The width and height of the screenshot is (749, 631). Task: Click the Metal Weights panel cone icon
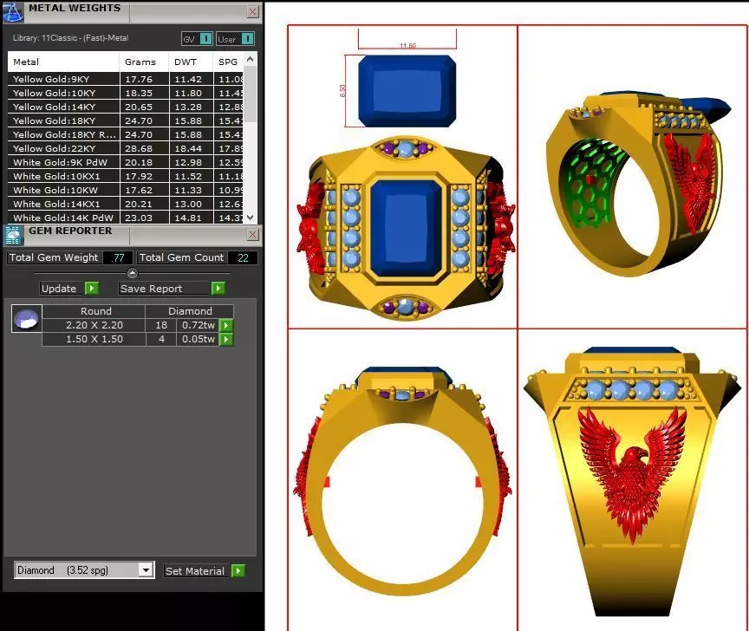pos(12,12)
